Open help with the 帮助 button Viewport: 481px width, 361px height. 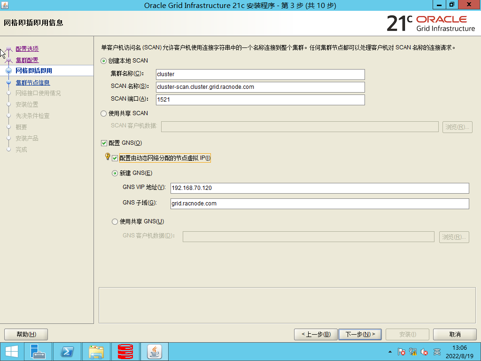click(x=26, y=334)
